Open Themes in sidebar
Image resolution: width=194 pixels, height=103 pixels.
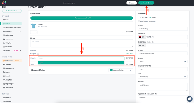(x=8, y=64)
